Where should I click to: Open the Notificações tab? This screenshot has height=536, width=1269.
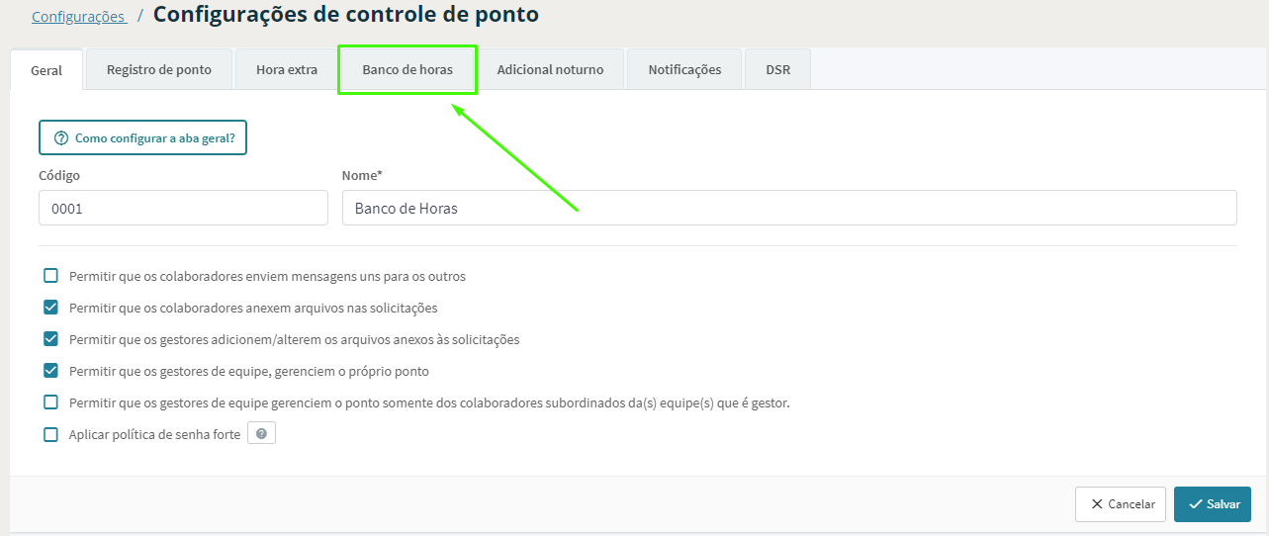[x=684, y=70]
